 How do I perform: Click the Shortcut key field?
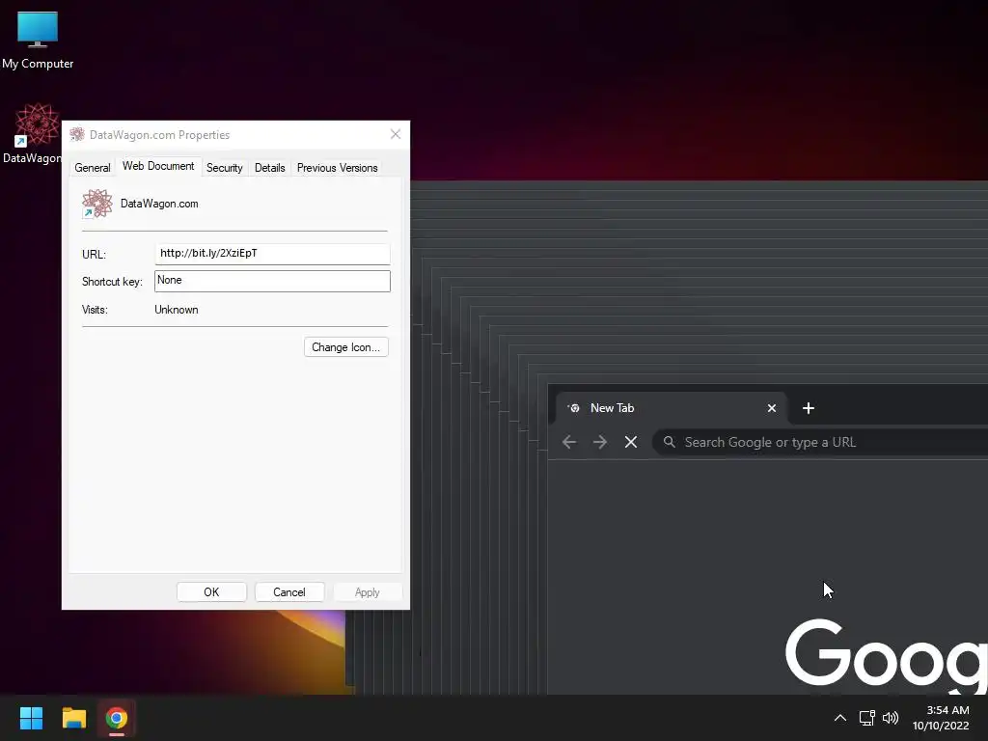272,281
